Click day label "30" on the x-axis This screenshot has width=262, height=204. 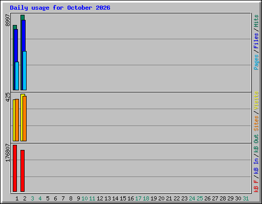tap(238, 198)
